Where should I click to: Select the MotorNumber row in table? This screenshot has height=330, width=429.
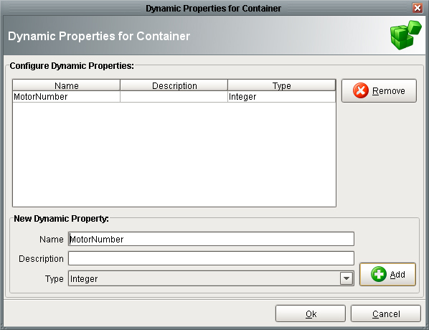174,97
